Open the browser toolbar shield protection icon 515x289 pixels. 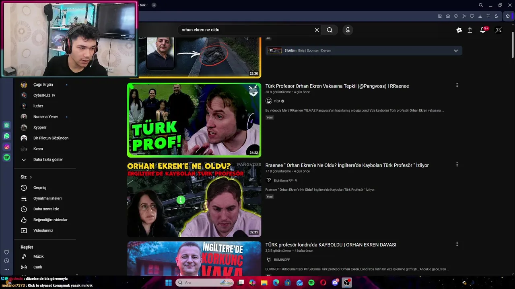click(x=456, y=16)
